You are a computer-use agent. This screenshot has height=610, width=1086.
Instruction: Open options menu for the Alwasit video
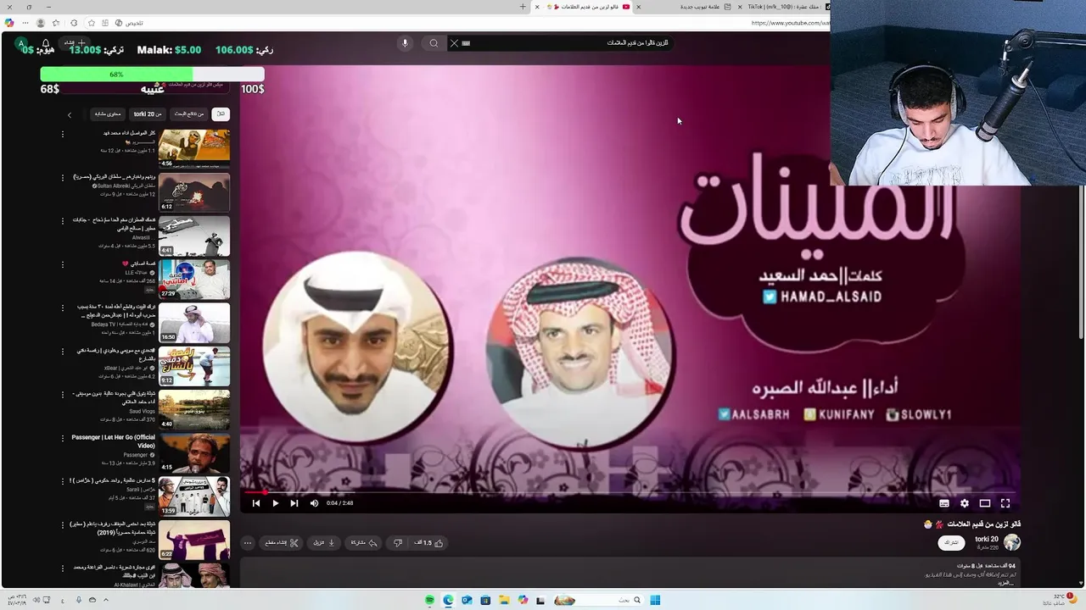(62, 221)
